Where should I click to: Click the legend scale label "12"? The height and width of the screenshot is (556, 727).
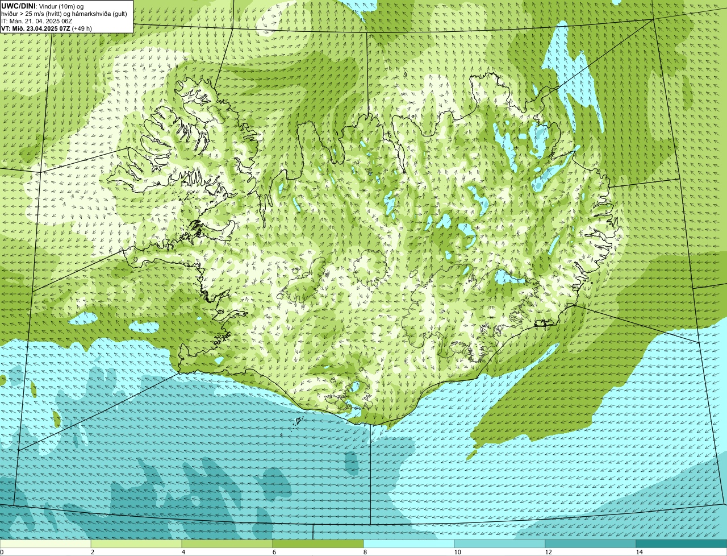pos(548,552)
